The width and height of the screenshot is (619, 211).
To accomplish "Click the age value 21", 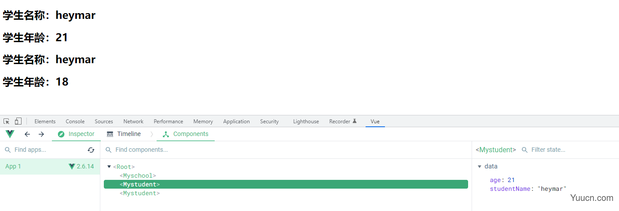I will point(511,180).
